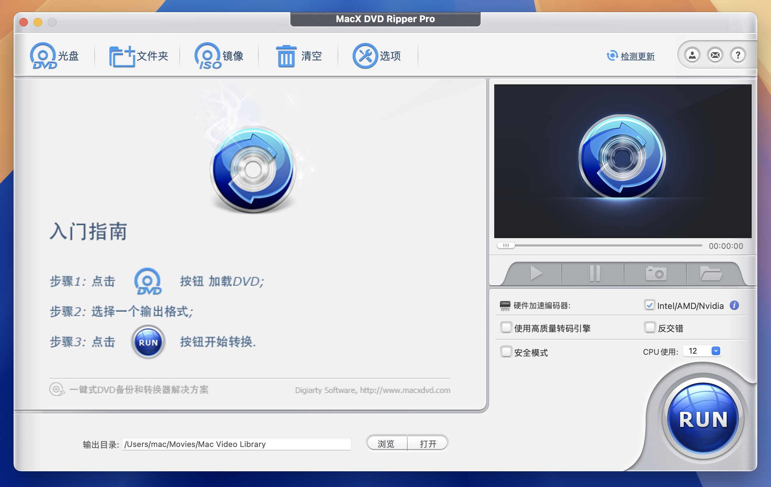Click the DVD icon in 步骤1 guide
The image size is (771, 487).
click(x=148, y=281)
